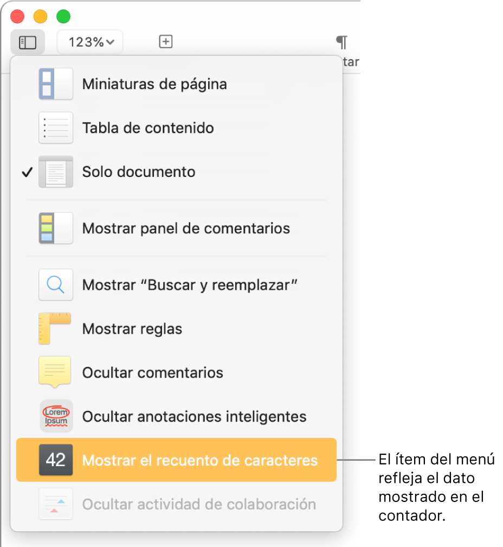Click the yellow minimize traffic light
Viewport: 503px width, 547px height.
pos(40,16)
